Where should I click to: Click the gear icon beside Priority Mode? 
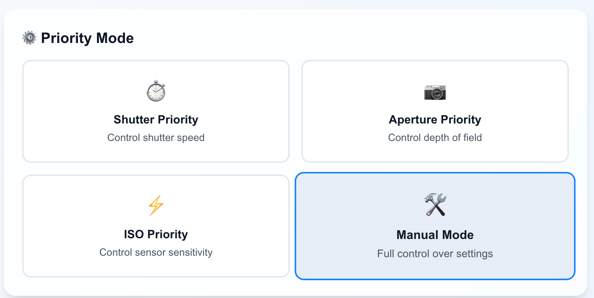[x=30, y=38]
